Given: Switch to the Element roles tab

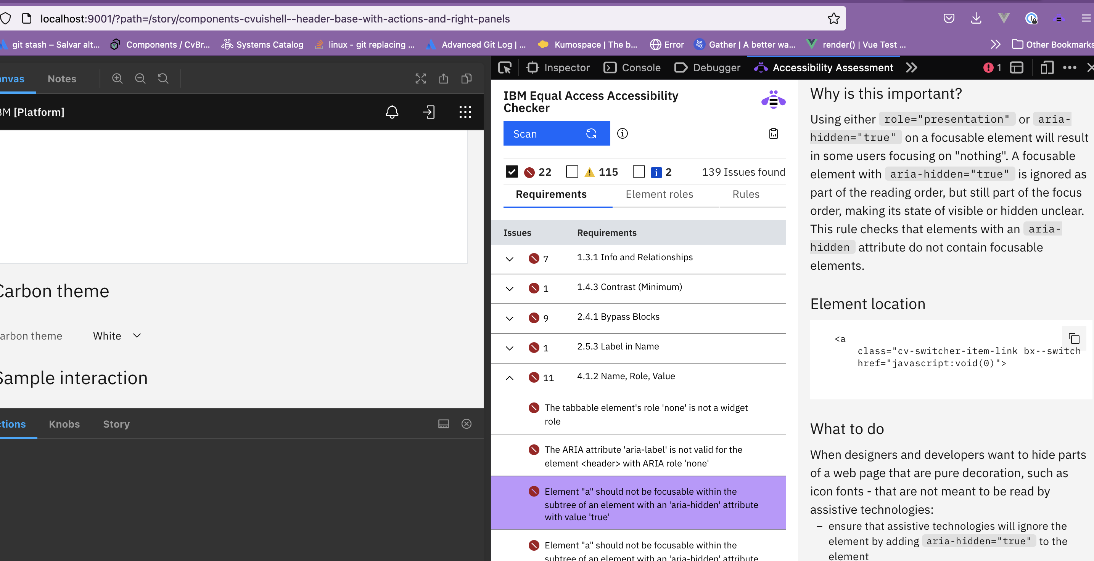Looking at the screenshot, I should (659, 194).
